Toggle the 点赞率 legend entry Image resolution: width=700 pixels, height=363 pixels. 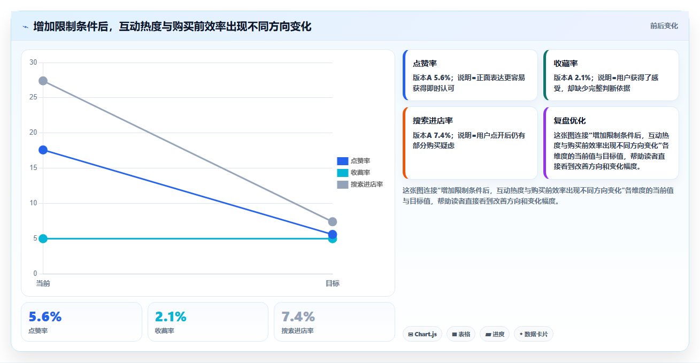pyautogui.click(x=353, y=161)
